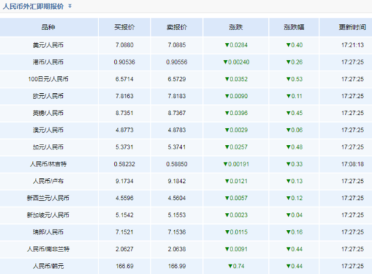This screenshot has height=274, width=372.
Task: Click the ▼0.0352 change for yen
Action: coord(236,79)
